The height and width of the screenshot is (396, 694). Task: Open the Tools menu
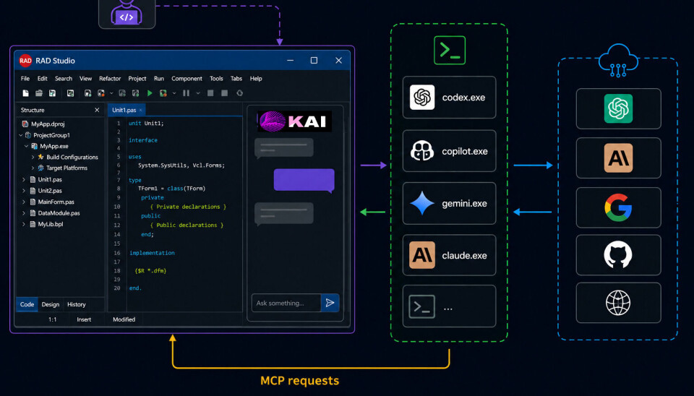click(x=216, y=78)
